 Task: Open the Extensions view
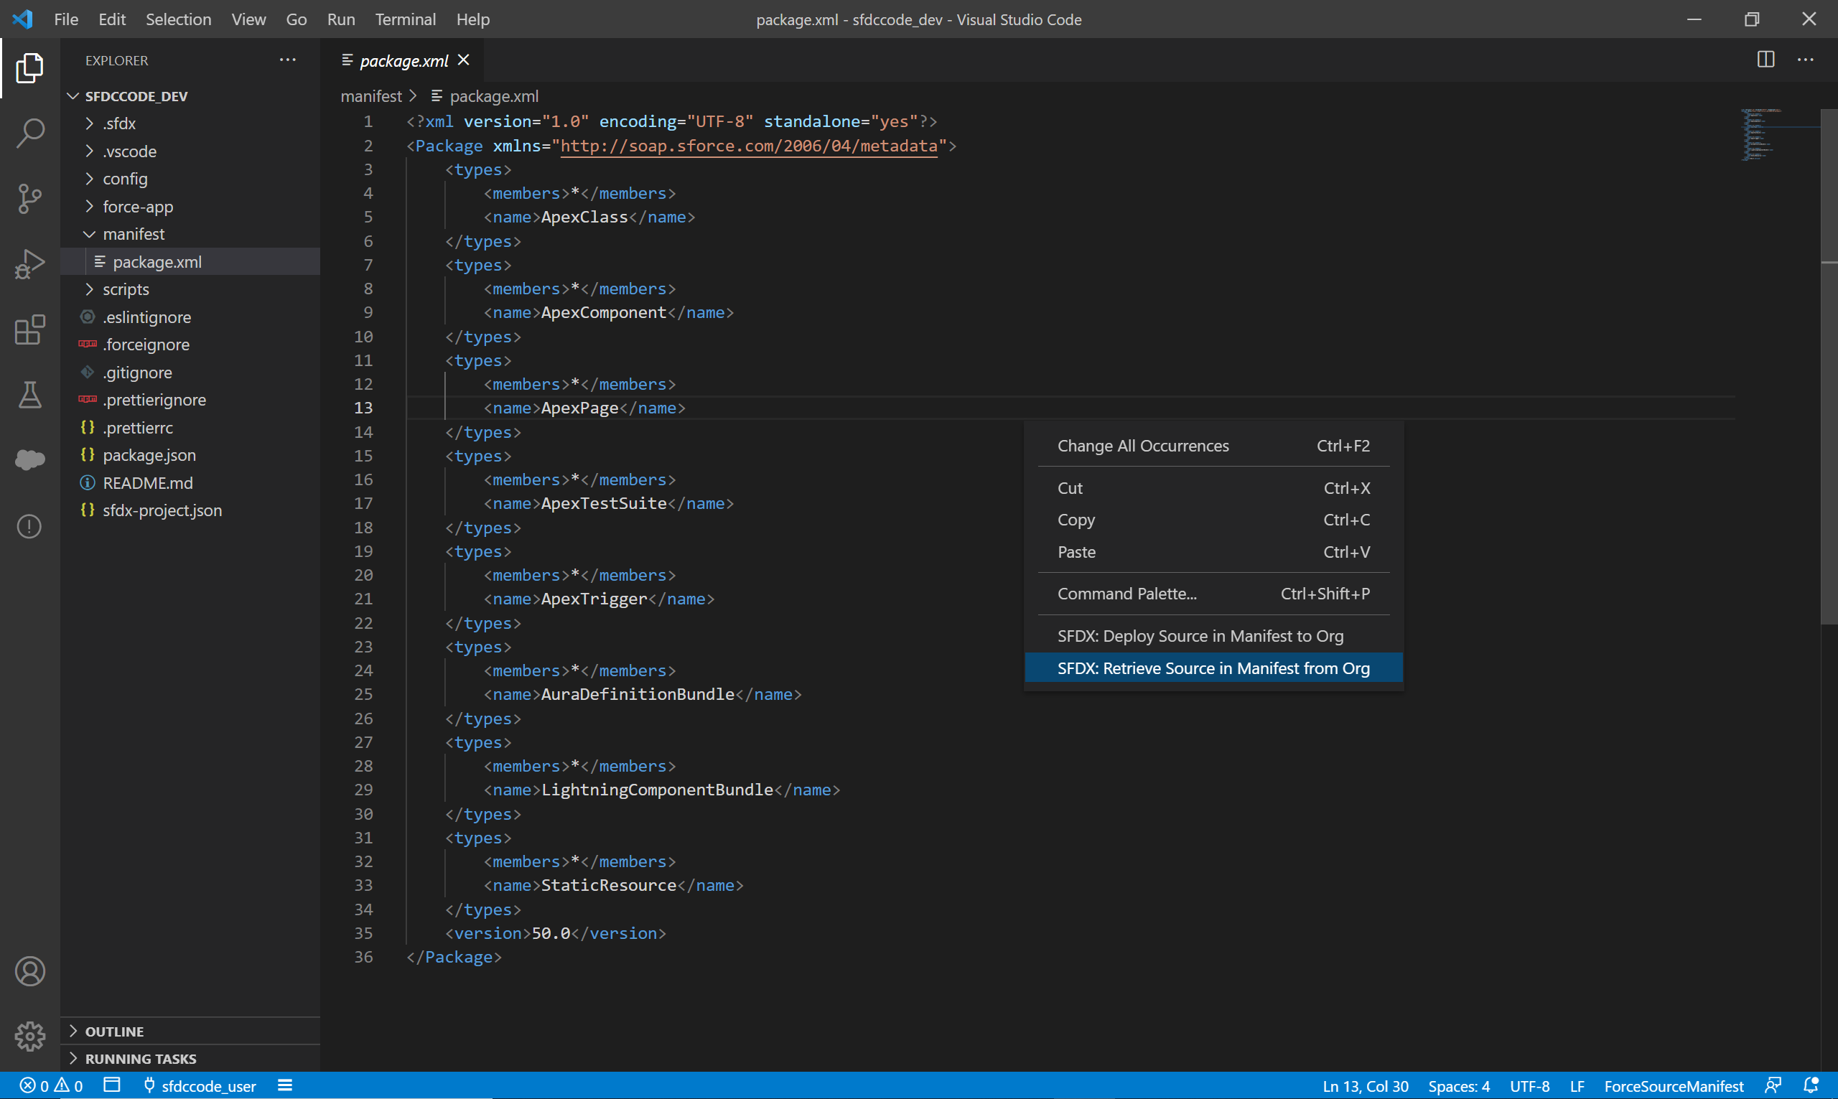pos(29,329)
